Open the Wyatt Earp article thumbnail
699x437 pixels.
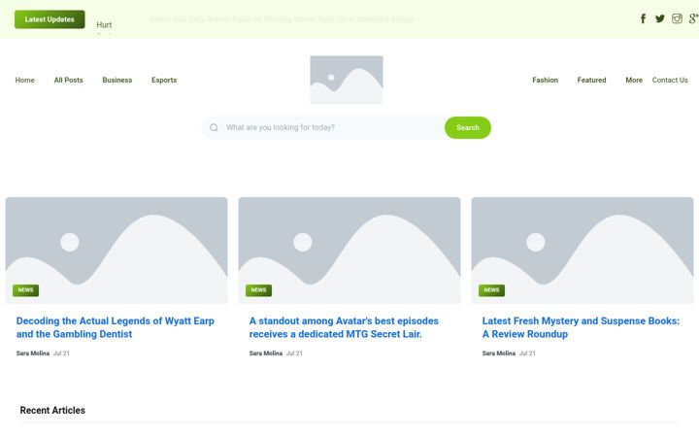(x=116, y=251)
